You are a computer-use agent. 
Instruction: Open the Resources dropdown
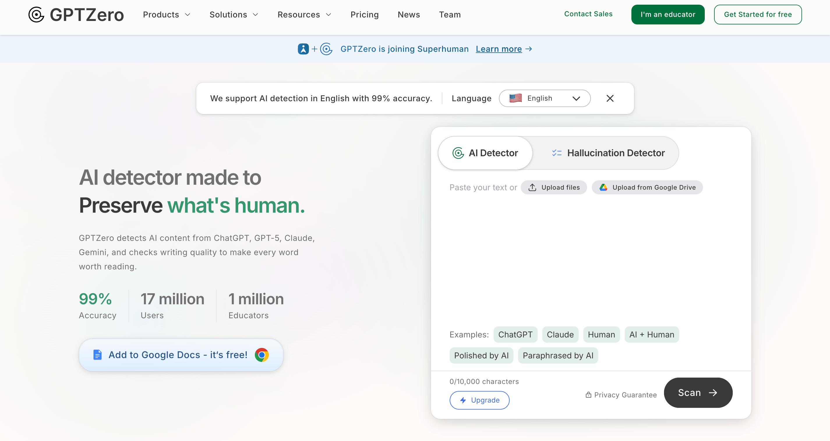(x=304, y=15)
